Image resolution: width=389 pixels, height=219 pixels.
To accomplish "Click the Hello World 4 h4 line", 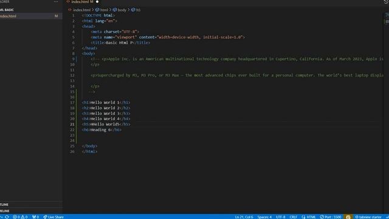I will point(106,119).
